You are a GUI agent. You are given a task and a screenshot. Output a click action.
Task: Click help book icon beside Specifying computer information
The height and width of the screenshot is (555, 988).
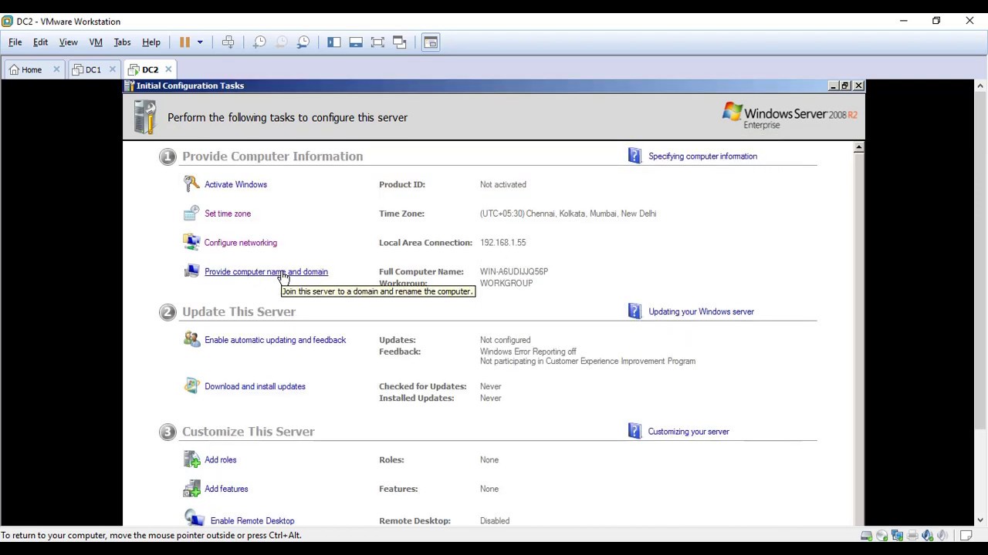pos(634,156)
